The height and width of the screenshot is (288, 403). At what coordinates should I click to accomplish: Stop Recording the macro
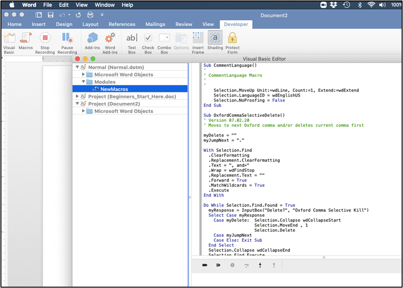[x=45, y=43]
